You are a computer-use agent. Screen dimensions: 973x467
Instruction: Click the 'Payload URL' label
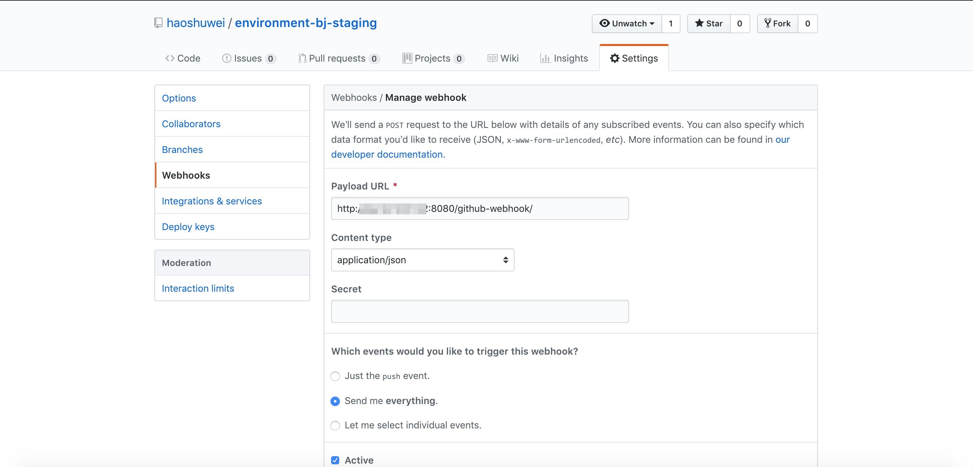point(360,186)
